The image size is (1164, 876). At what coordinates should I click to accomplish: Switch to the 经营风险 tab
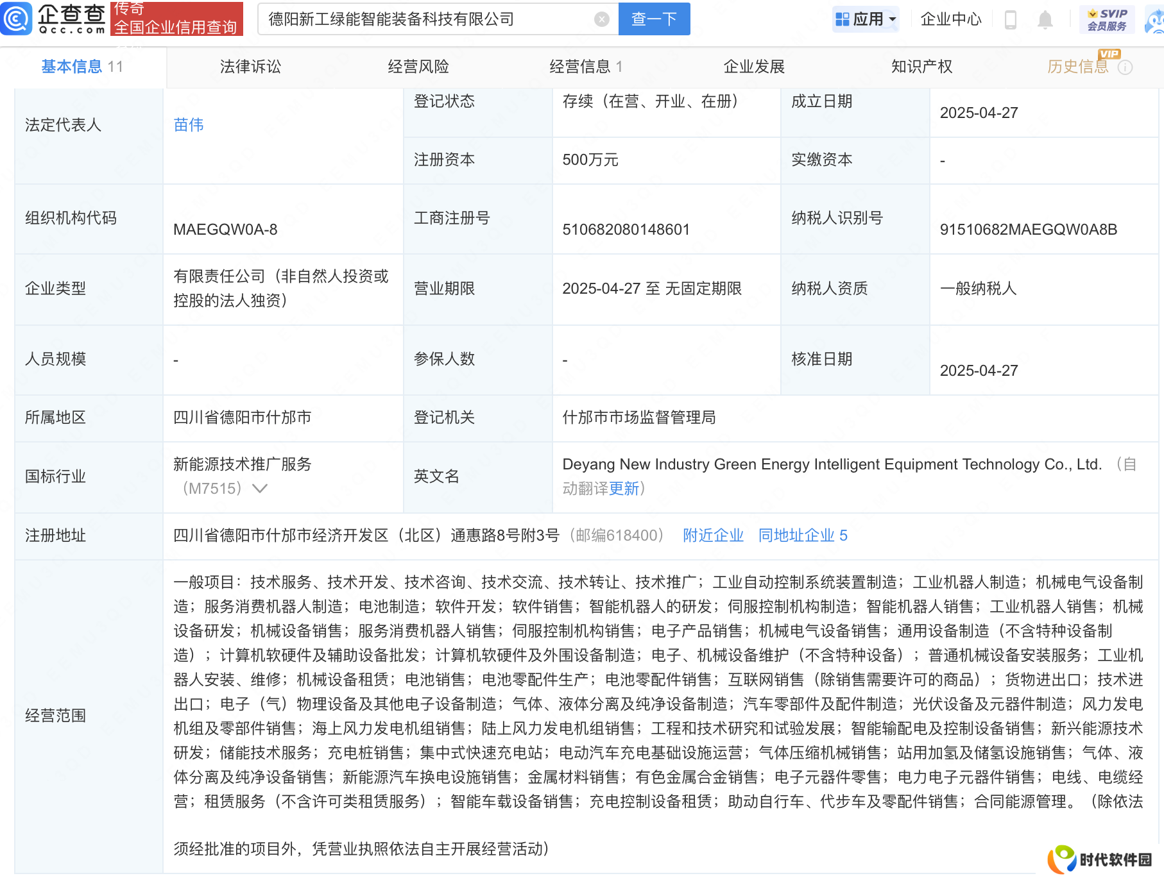tap(418, 67)
